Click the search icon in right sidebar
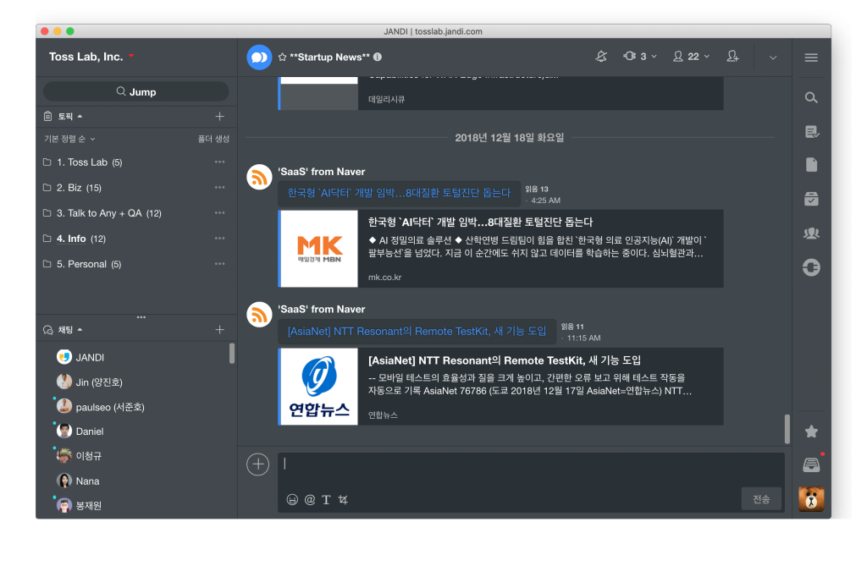This screenshot has height=566, width=867. click(x=811, y=97)
